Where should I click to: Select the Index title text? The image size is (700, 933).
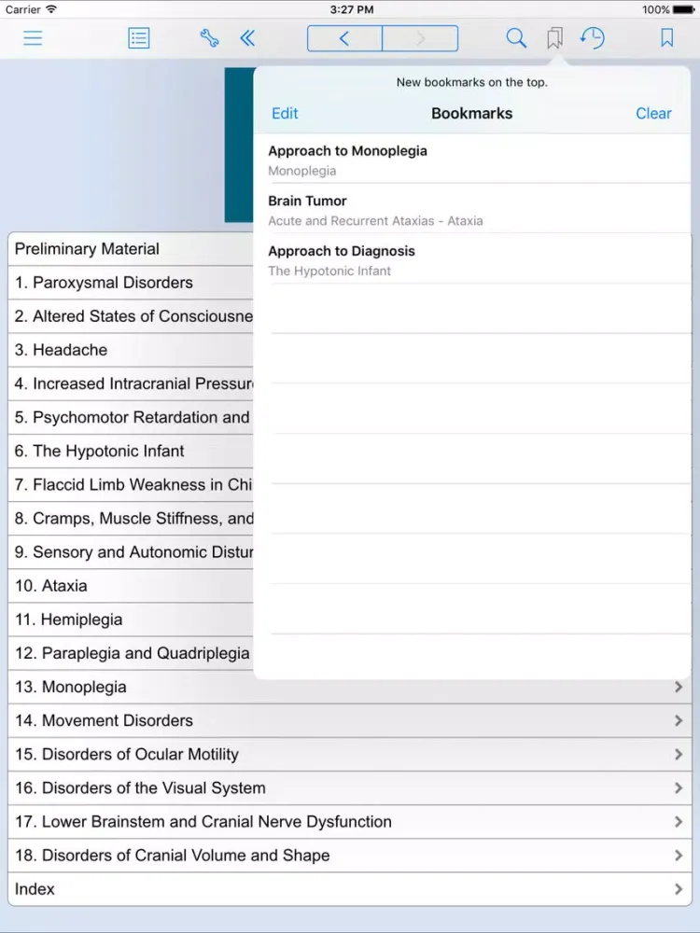(x=35, y=889)
